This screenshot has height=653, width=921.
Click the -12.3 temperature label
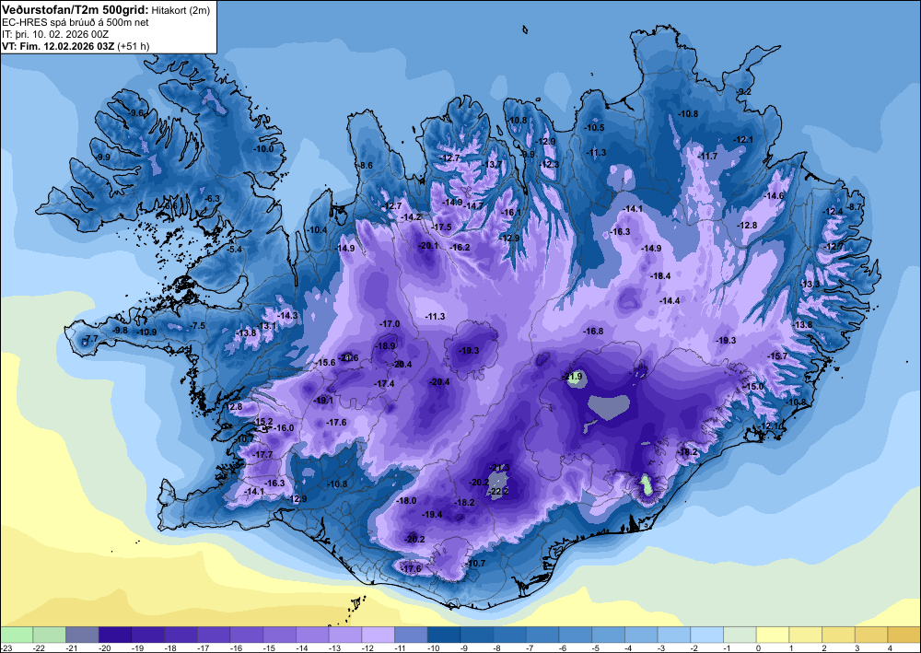(549, 165)
